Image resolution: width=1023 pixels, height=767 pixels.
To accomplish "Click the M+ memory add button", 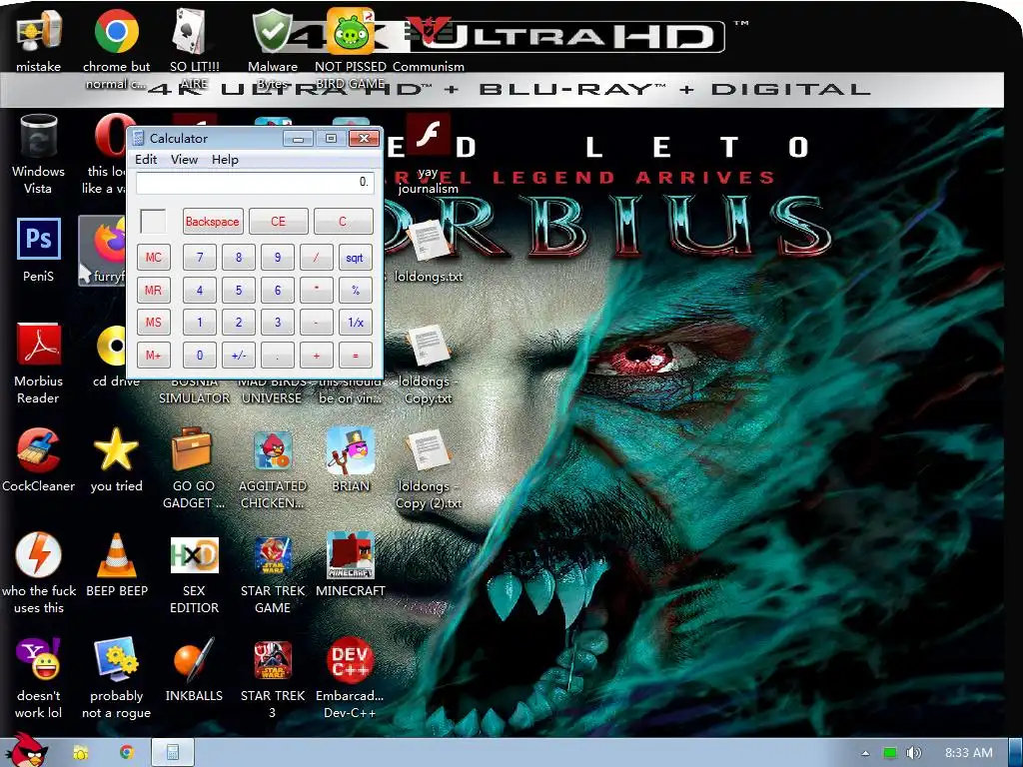I will (153, 355).
